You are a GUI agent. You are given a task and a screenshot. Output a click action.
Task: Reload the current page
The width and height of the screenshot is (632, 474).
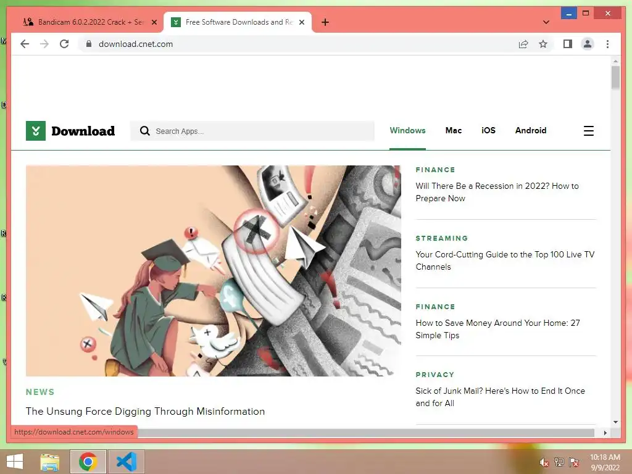64,44
